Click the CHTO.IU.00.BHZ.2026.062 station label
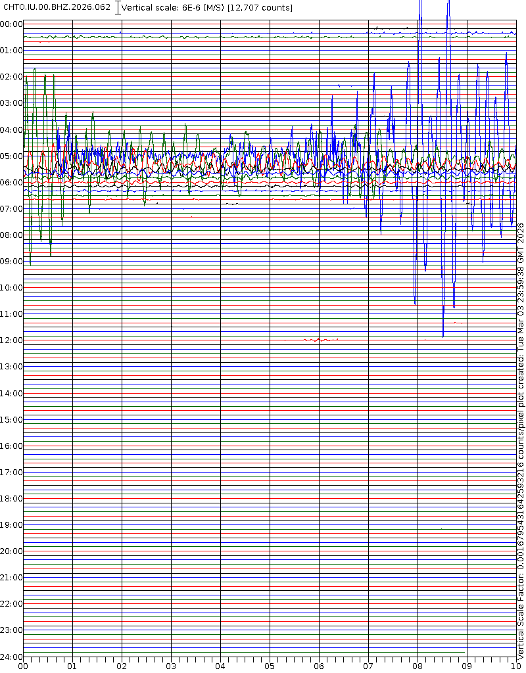 pos(57,7)
